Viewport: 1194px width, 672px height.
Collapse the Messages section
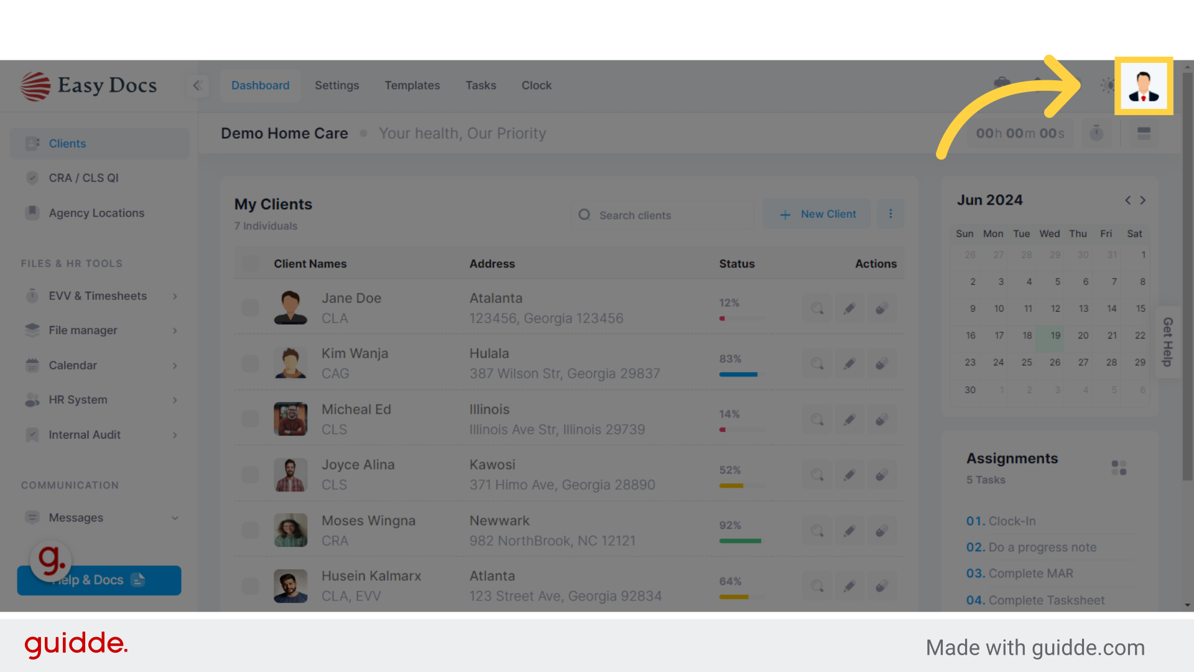coord(175,517)
